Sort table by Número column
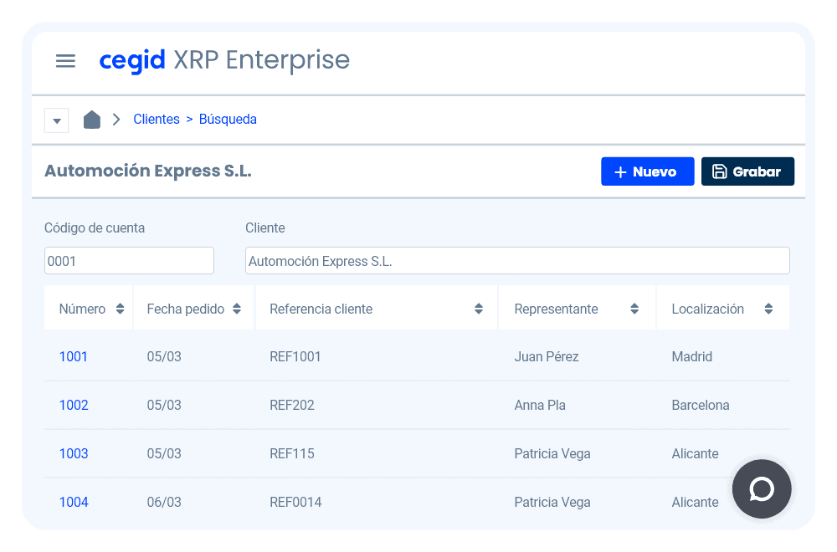 [120, 309]
